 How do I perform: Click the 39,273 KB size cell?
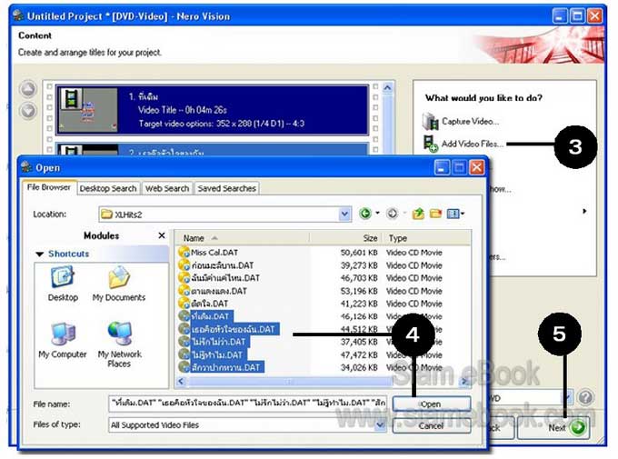(x=359, y=265)
